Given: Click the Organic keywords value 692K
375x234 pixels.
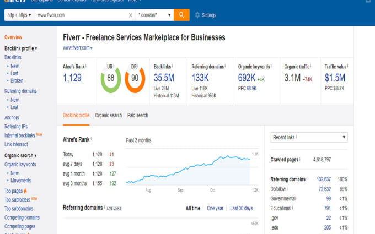Looking at the screenshot, I should [247, 78].
